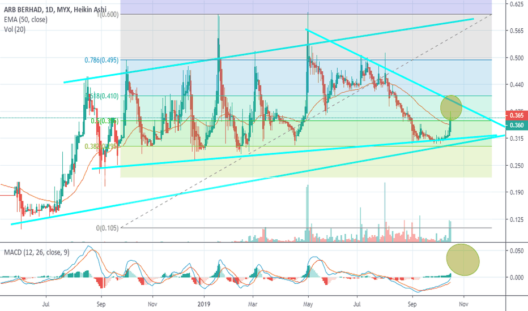
Task: Click the 0.250 price axis value
Action: click(517, 166)
